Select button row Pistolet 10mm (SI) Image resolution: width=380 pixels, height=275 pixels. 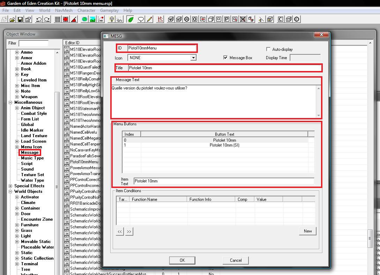tap(218, 145)
